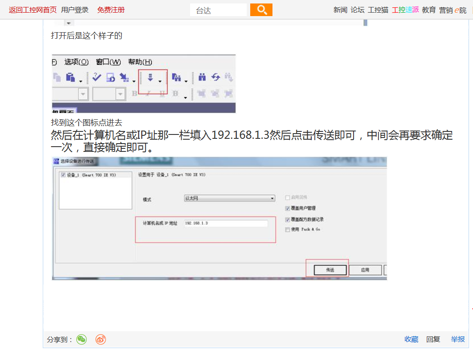Open the 模式 以太网 dropdown
Viewport: 473px width, 349px height.
pos(230,198)
